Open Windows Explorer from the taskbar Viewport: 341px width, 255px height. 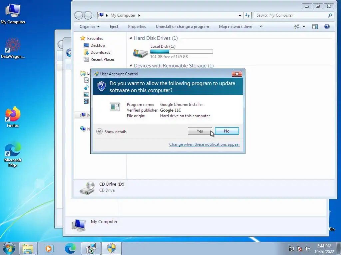(x=28, y=248)
